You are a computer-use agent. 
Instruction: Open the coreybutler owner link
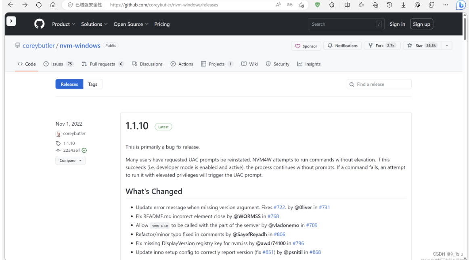pos(39,45)
